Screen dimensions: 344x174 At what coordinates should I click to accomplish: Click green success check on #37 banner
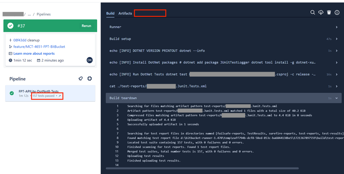click(x=10, y=26)
